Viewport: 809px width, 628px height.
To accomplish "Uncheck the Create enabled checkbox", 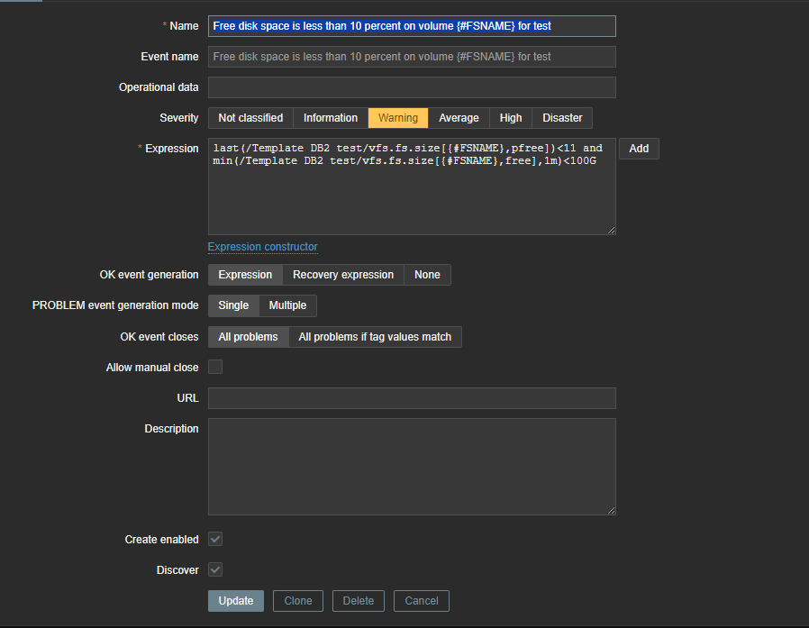I will (x=215, y=539).
